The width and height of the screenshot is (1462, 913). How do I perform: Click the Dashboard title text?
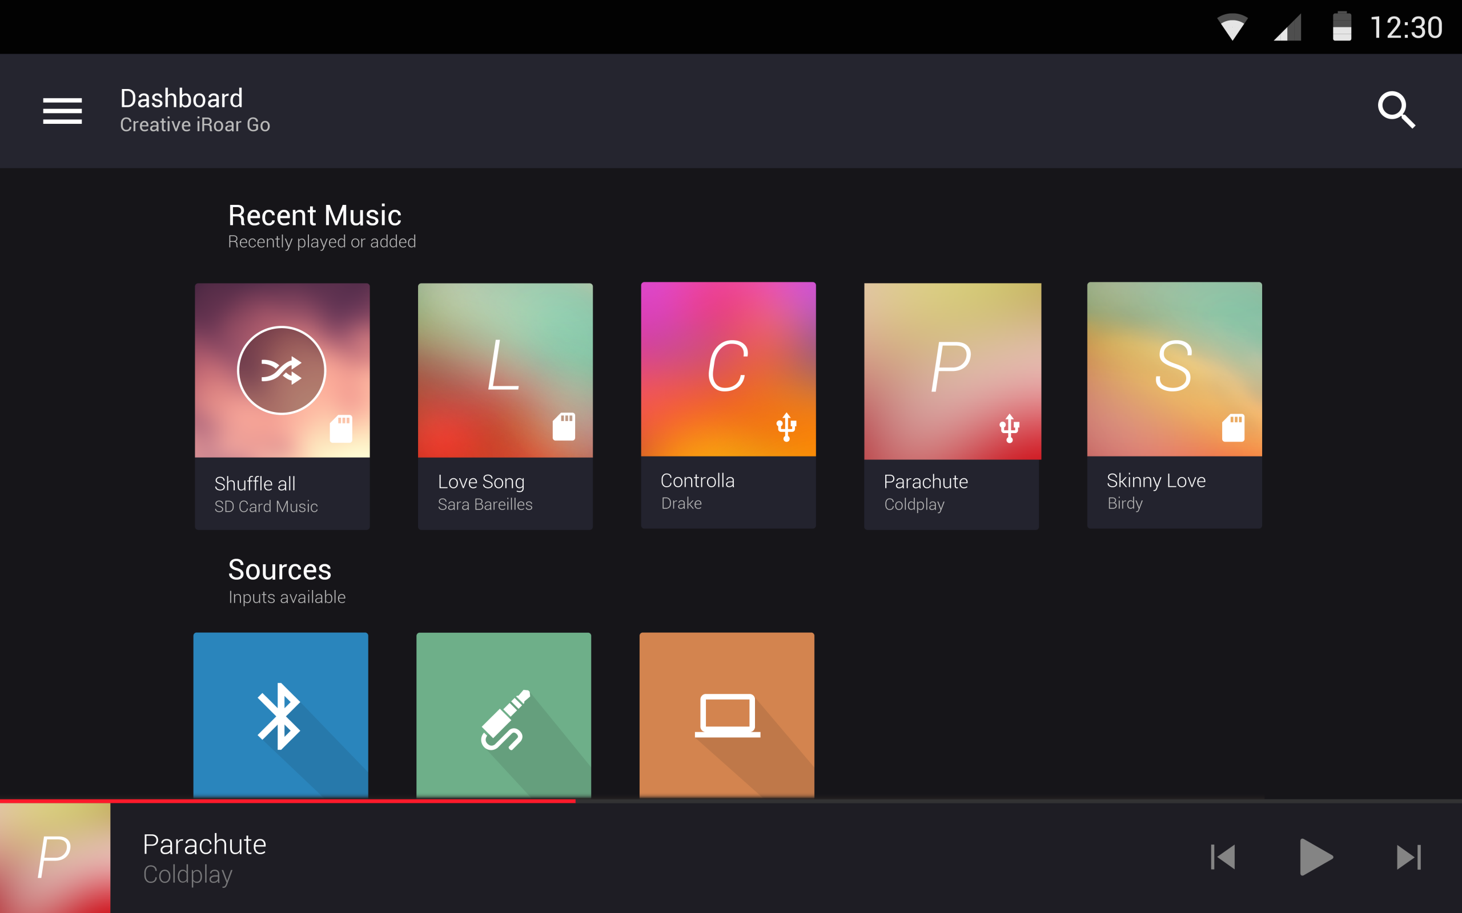pos(181,98)
